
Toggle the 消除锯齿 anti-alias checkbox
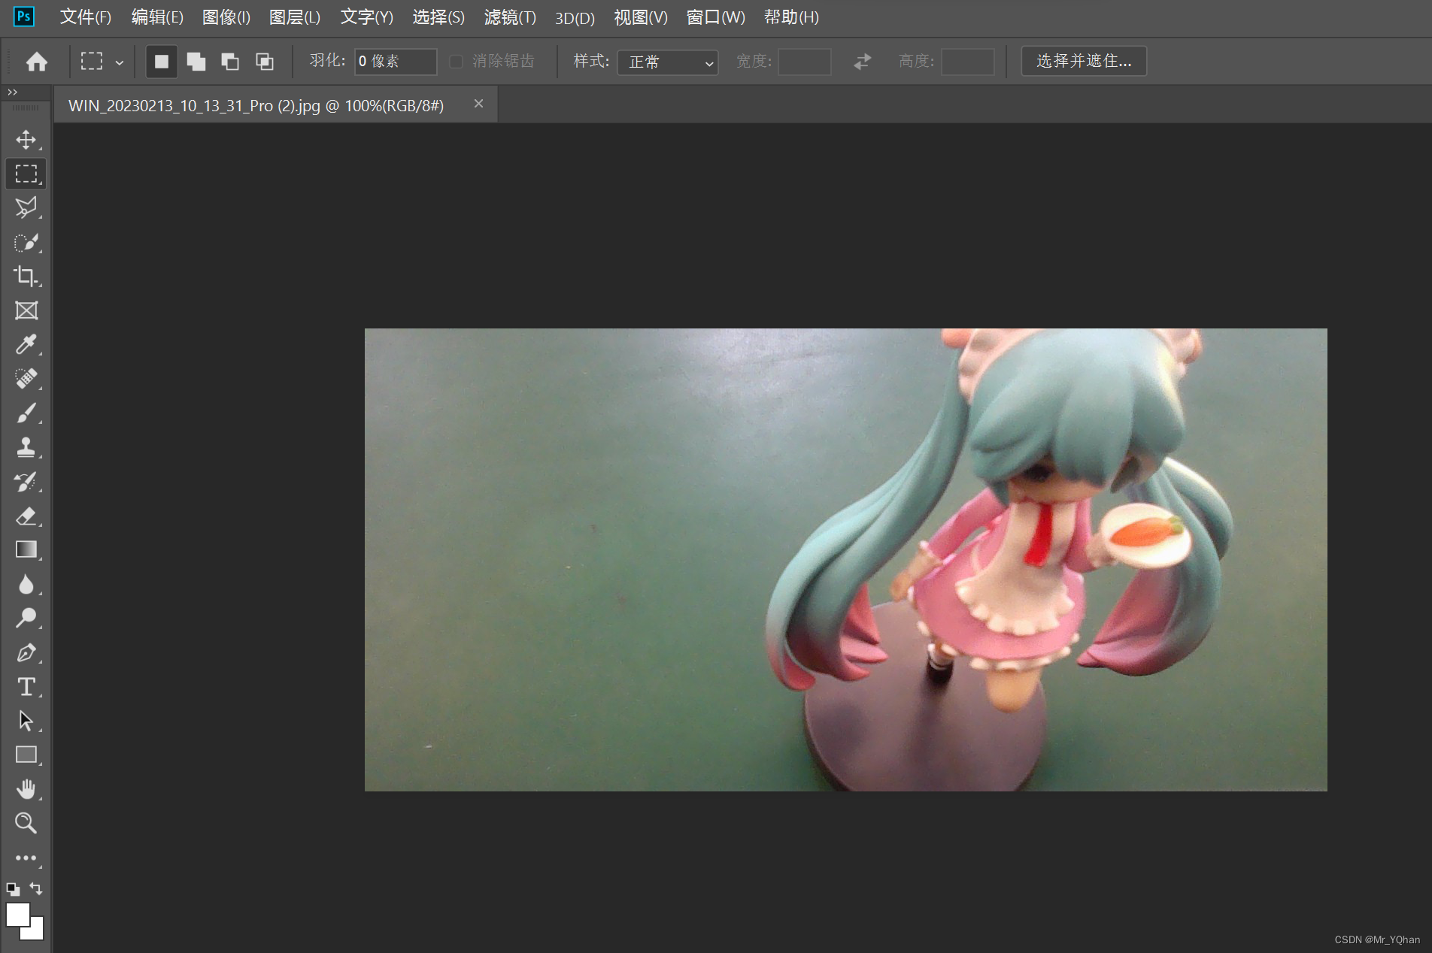(456, 62)
